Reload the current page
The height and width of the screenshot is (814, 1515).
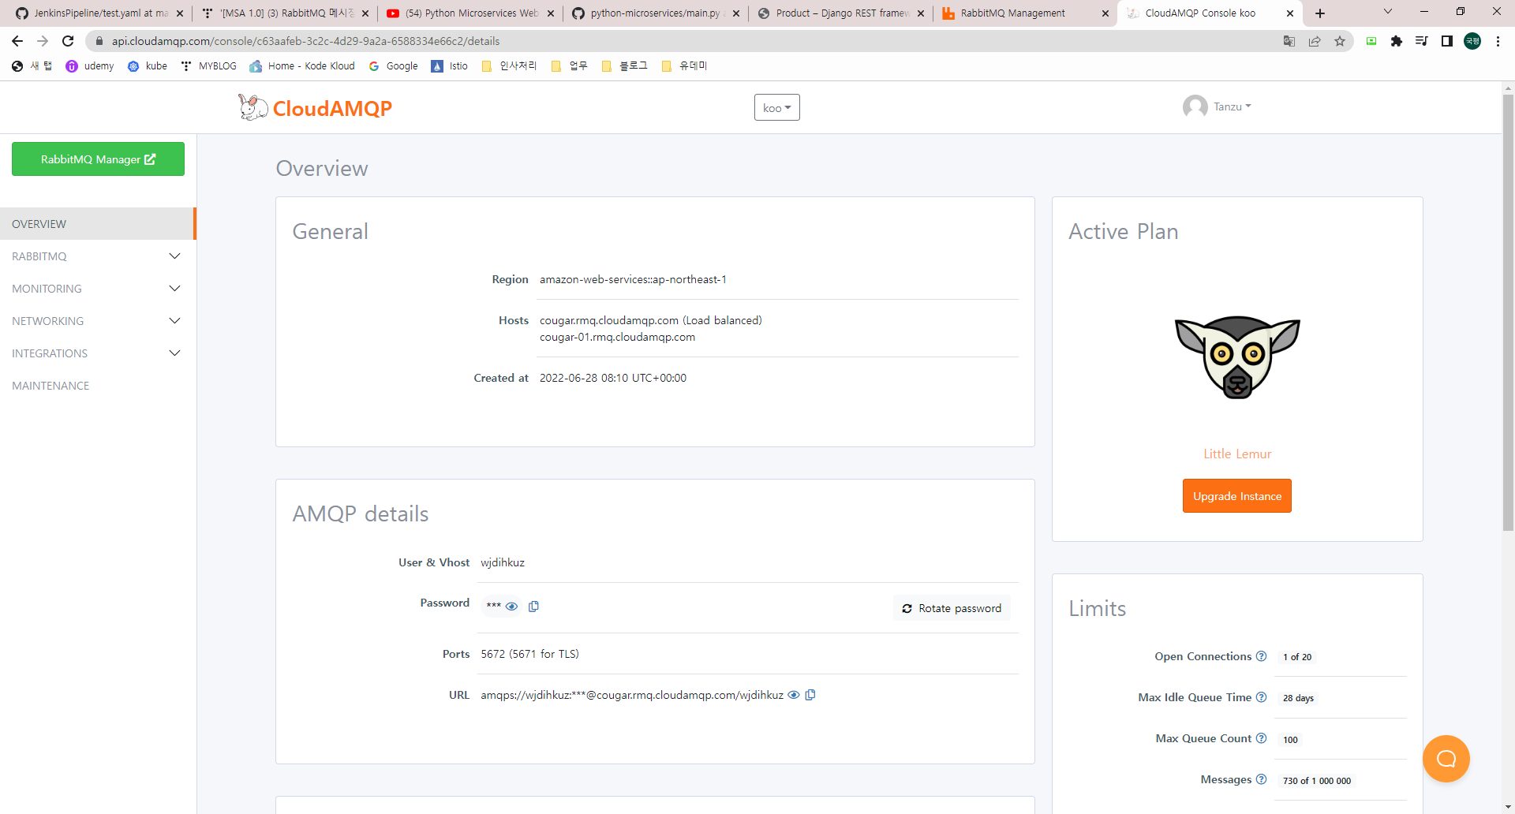[68, 41]
